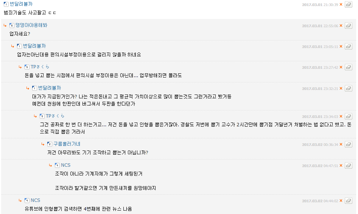Remove the 04:47:51 reply using the X
Image resolution: width=358 pixels, height=214 pixels.
[x=341, y=166]
